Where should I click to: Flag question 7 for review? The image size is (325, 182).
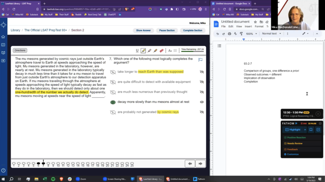click(x=200, y=60)
